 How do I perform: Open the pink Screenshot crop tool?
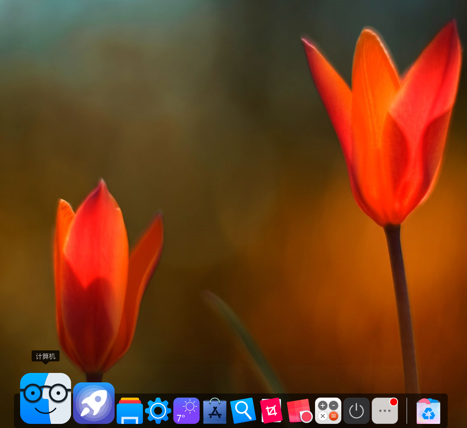tap(271, 411)
